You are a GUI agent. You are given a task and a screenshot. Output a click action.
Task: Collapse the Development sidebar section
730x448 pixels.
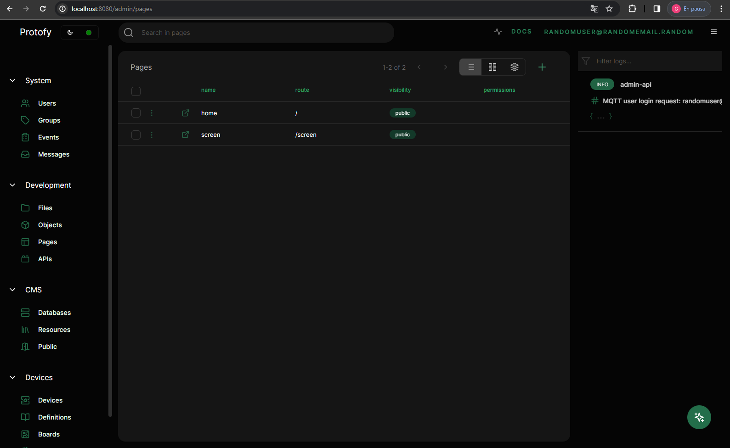pos(12,185)
